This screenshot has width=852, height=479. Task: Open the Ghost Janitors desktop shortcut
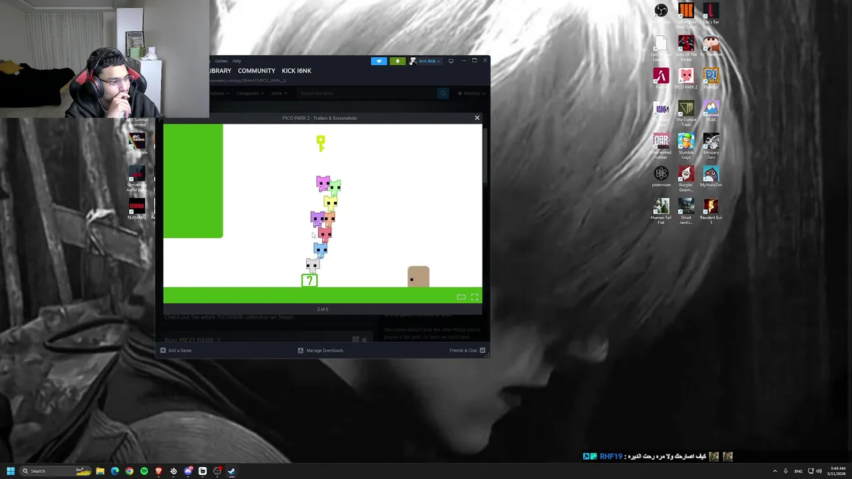point(686,212)
